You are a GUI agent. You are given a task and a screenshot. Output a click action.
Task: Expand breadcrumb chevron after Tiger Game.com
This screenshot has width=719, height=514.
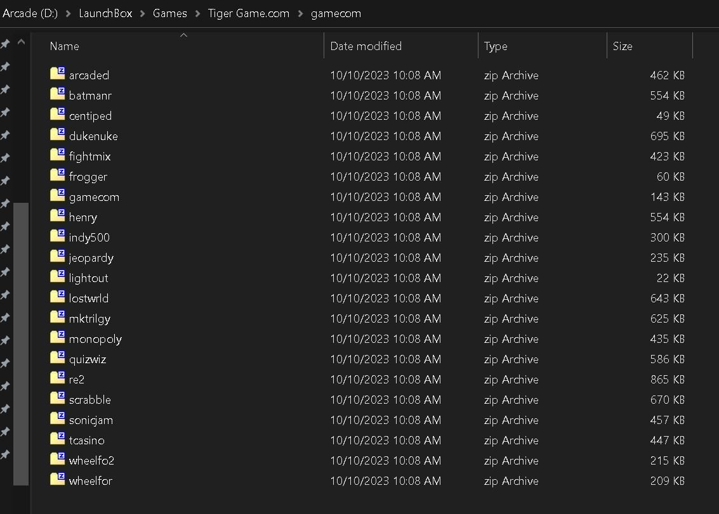click(300, 14)
